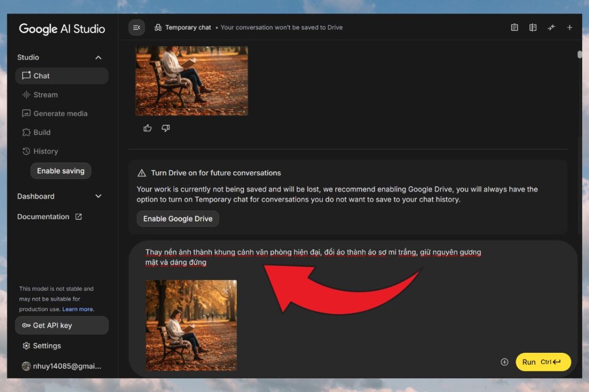Click the thumbs down icon
589x392 pixels.
click(165, 128)
